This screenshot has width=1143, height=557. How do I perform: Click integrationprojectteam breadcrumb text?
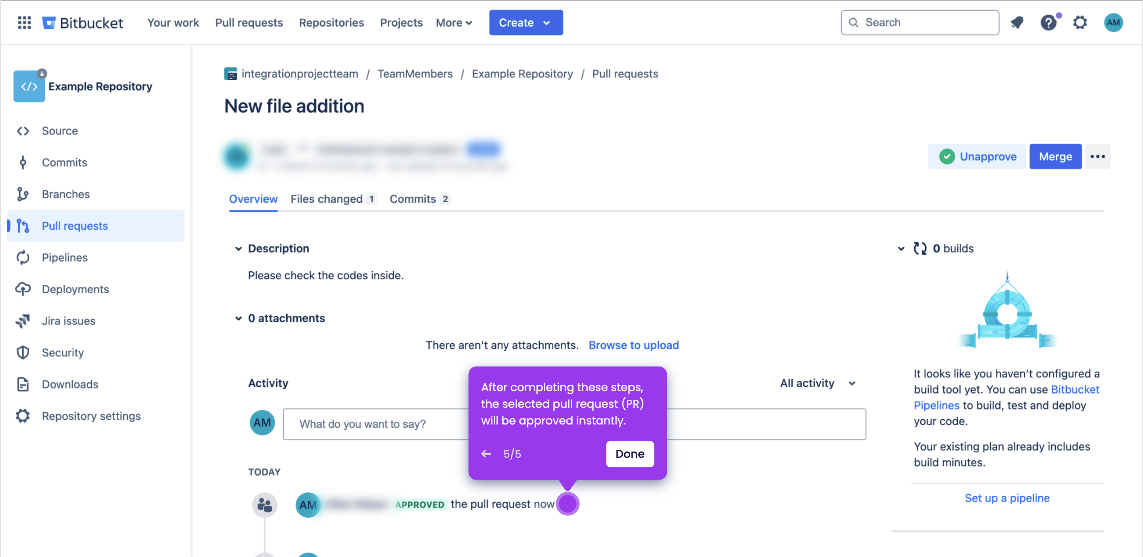click(300, 74)
